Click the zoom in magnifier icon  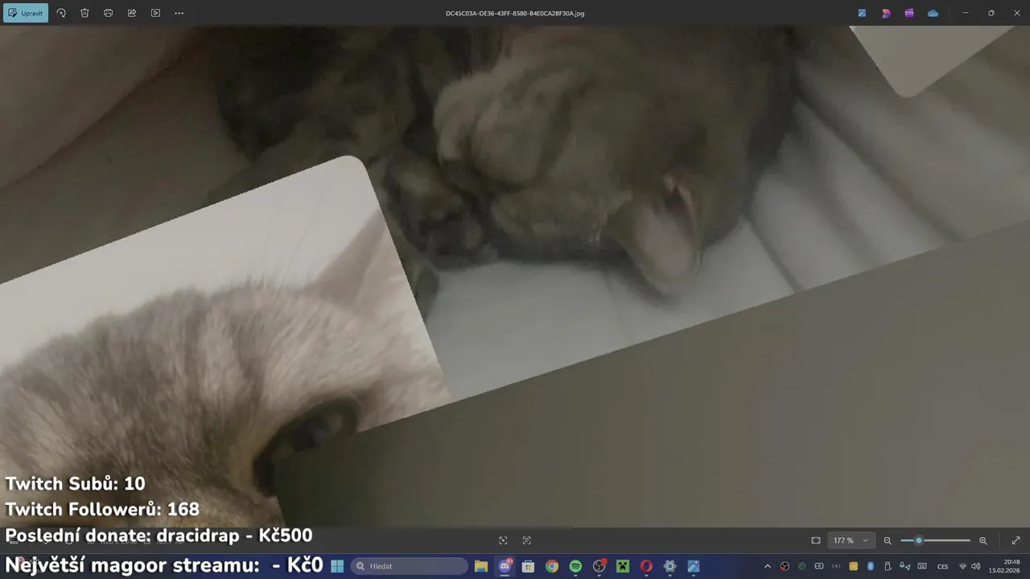tap(983, 540)
